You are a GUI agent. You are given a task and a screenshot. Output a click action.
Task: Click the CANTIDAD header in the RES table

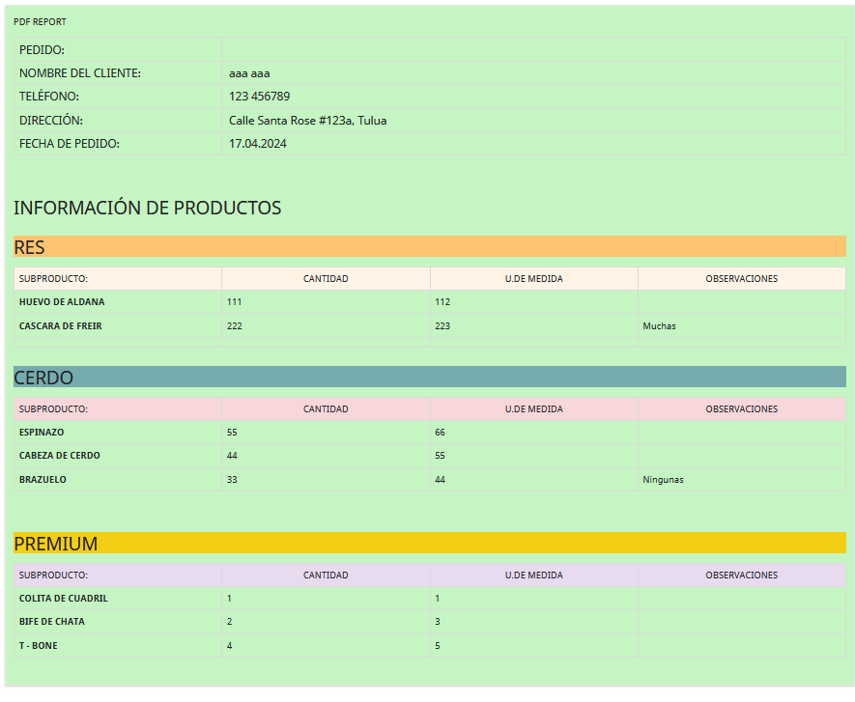click(326, 279)
